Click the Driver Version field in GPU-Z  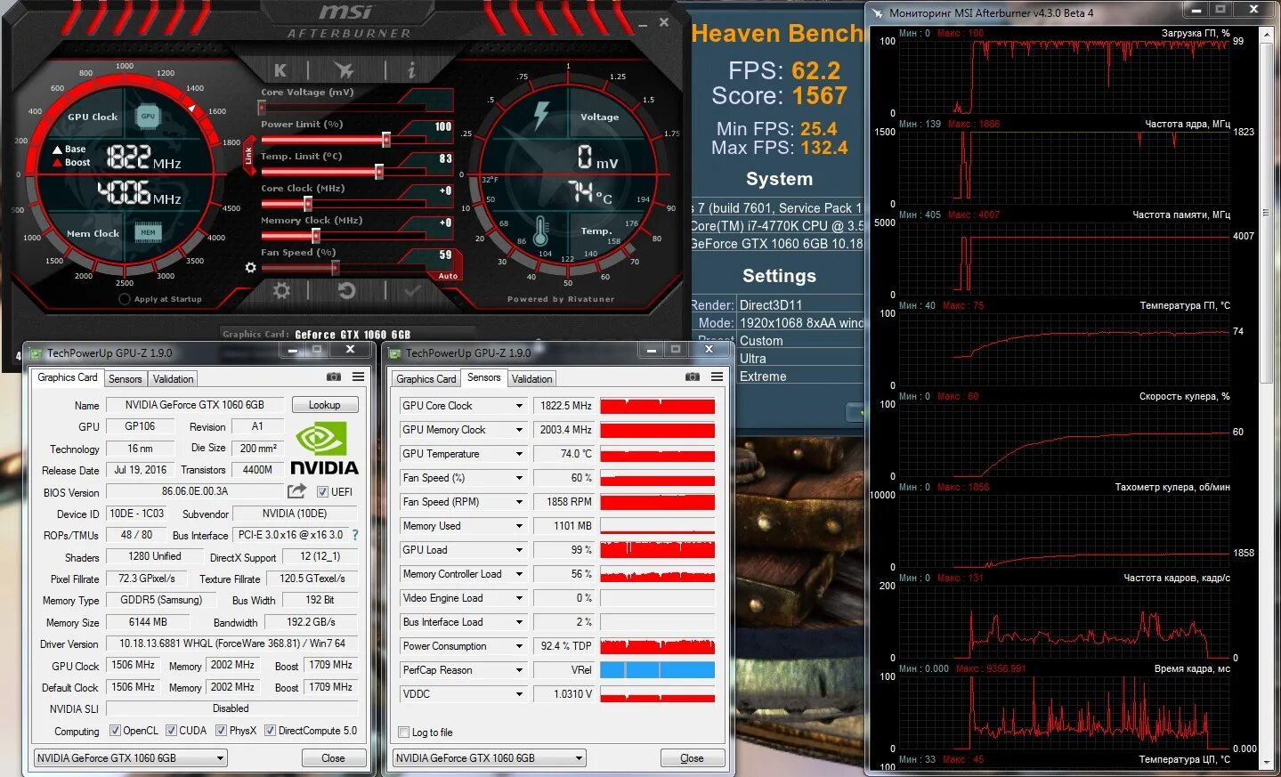(232, 643)
